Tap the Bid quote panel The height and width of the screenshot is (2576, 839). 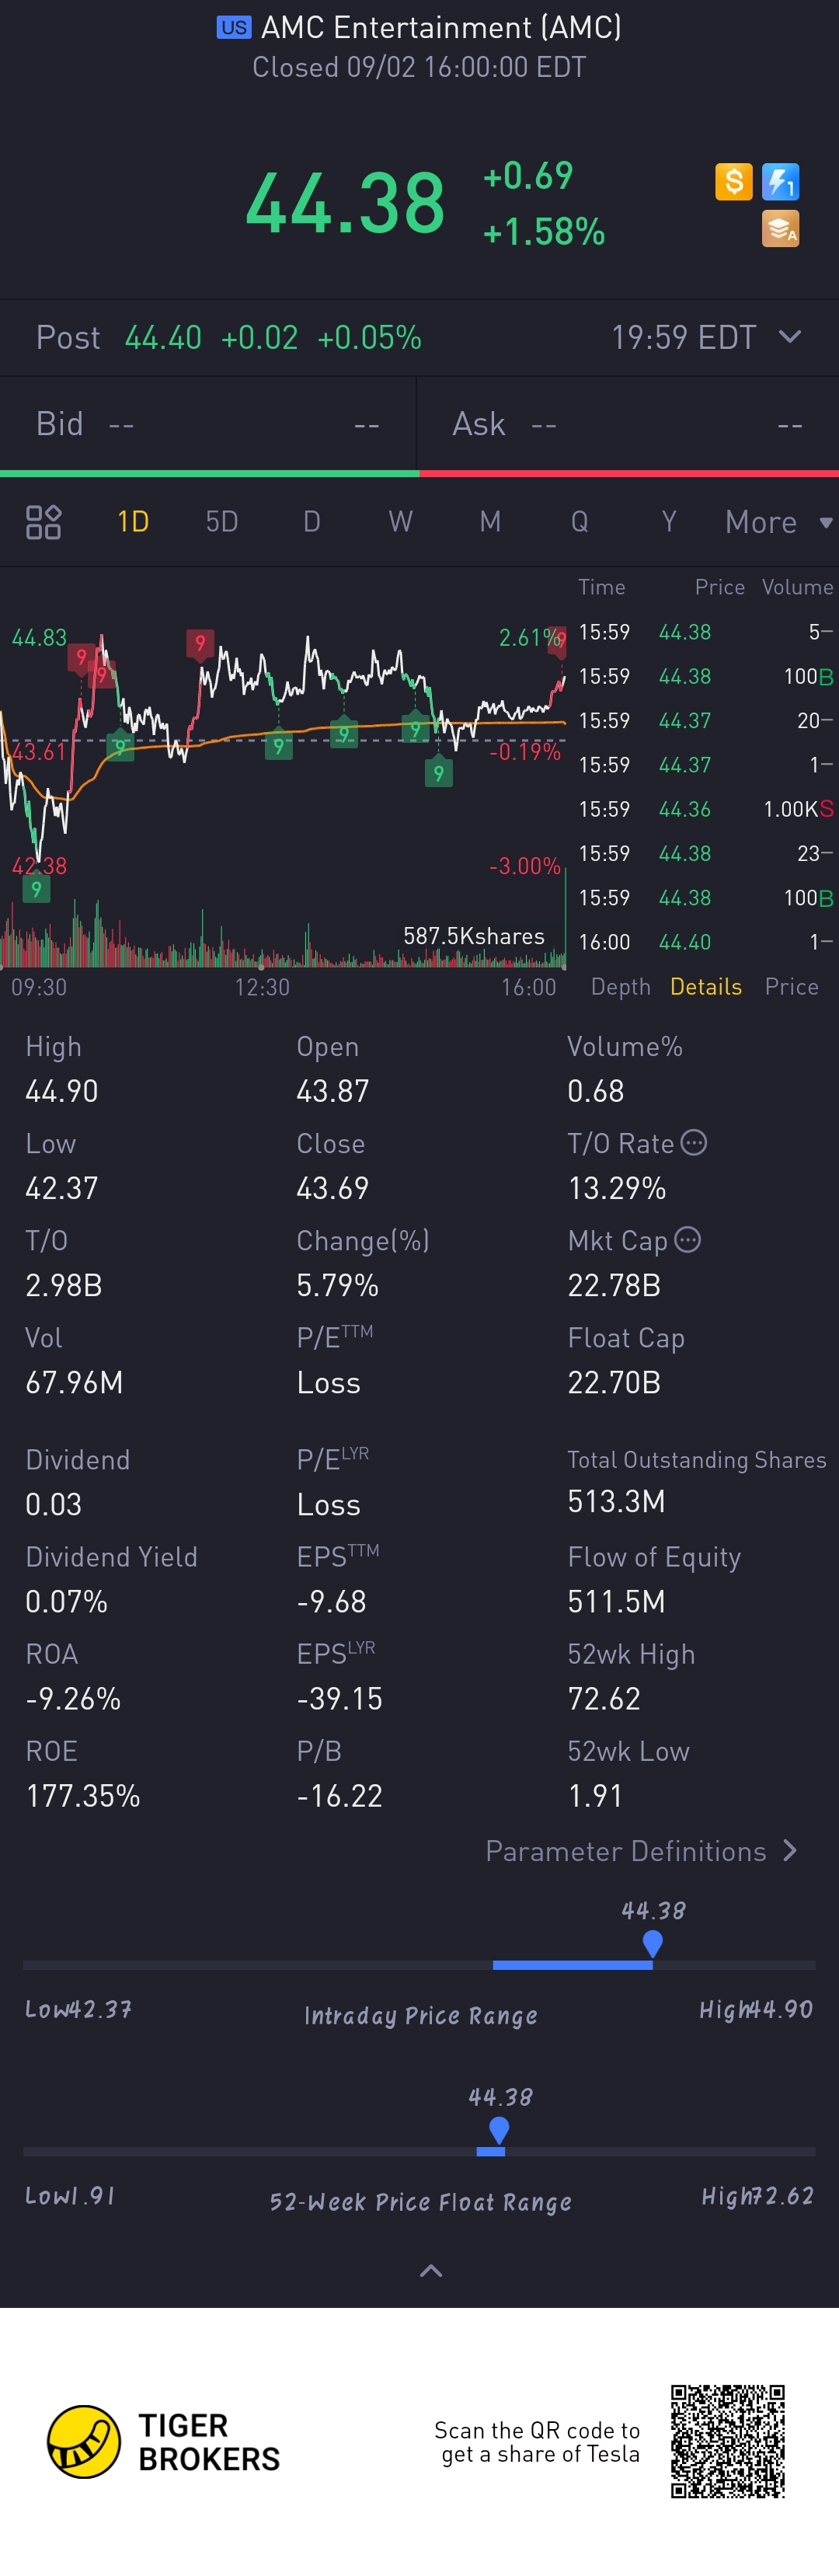pos(208,424)
